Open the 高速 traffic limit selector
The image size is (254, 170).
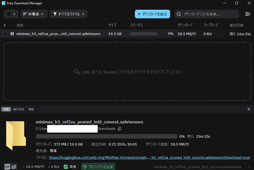(x=70, y=167)
